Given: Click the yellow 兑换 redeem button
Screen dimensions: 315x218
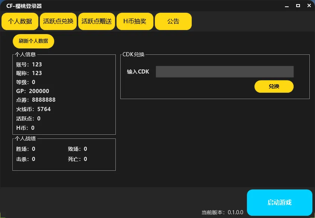Looking at the screenshot, I should coord(274,86).
